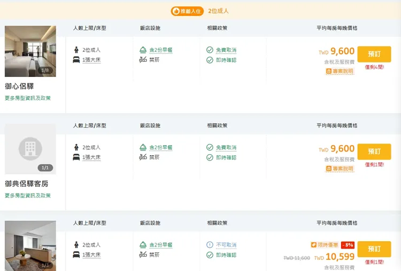This screenshot has height=271, width=401.
Task: Open the 不可取消 cancellation policy
Action: point(226,245)
